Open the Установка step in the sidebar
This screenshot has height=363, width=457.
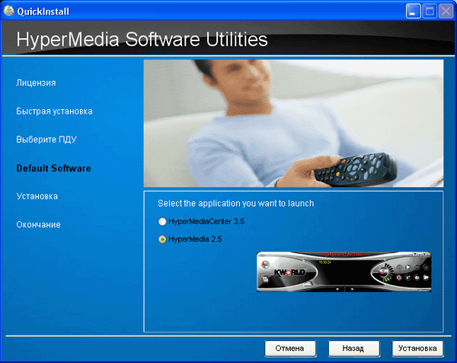point(37,196)
